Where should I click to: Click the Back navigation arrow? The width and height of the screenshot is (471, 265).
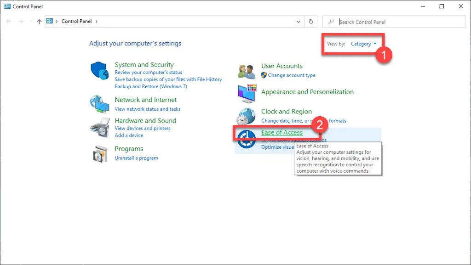8,21
